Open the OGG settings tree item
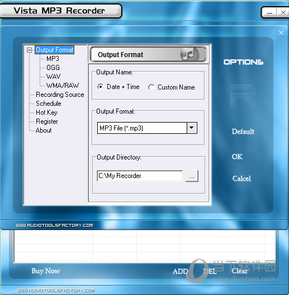This screenshot has width=289, height=295. [x=53, y=68]
